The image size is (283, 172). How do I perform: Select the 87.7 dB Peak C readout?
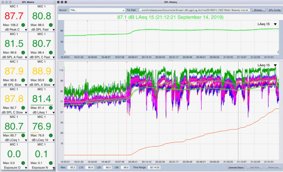[x=14, y=16]
